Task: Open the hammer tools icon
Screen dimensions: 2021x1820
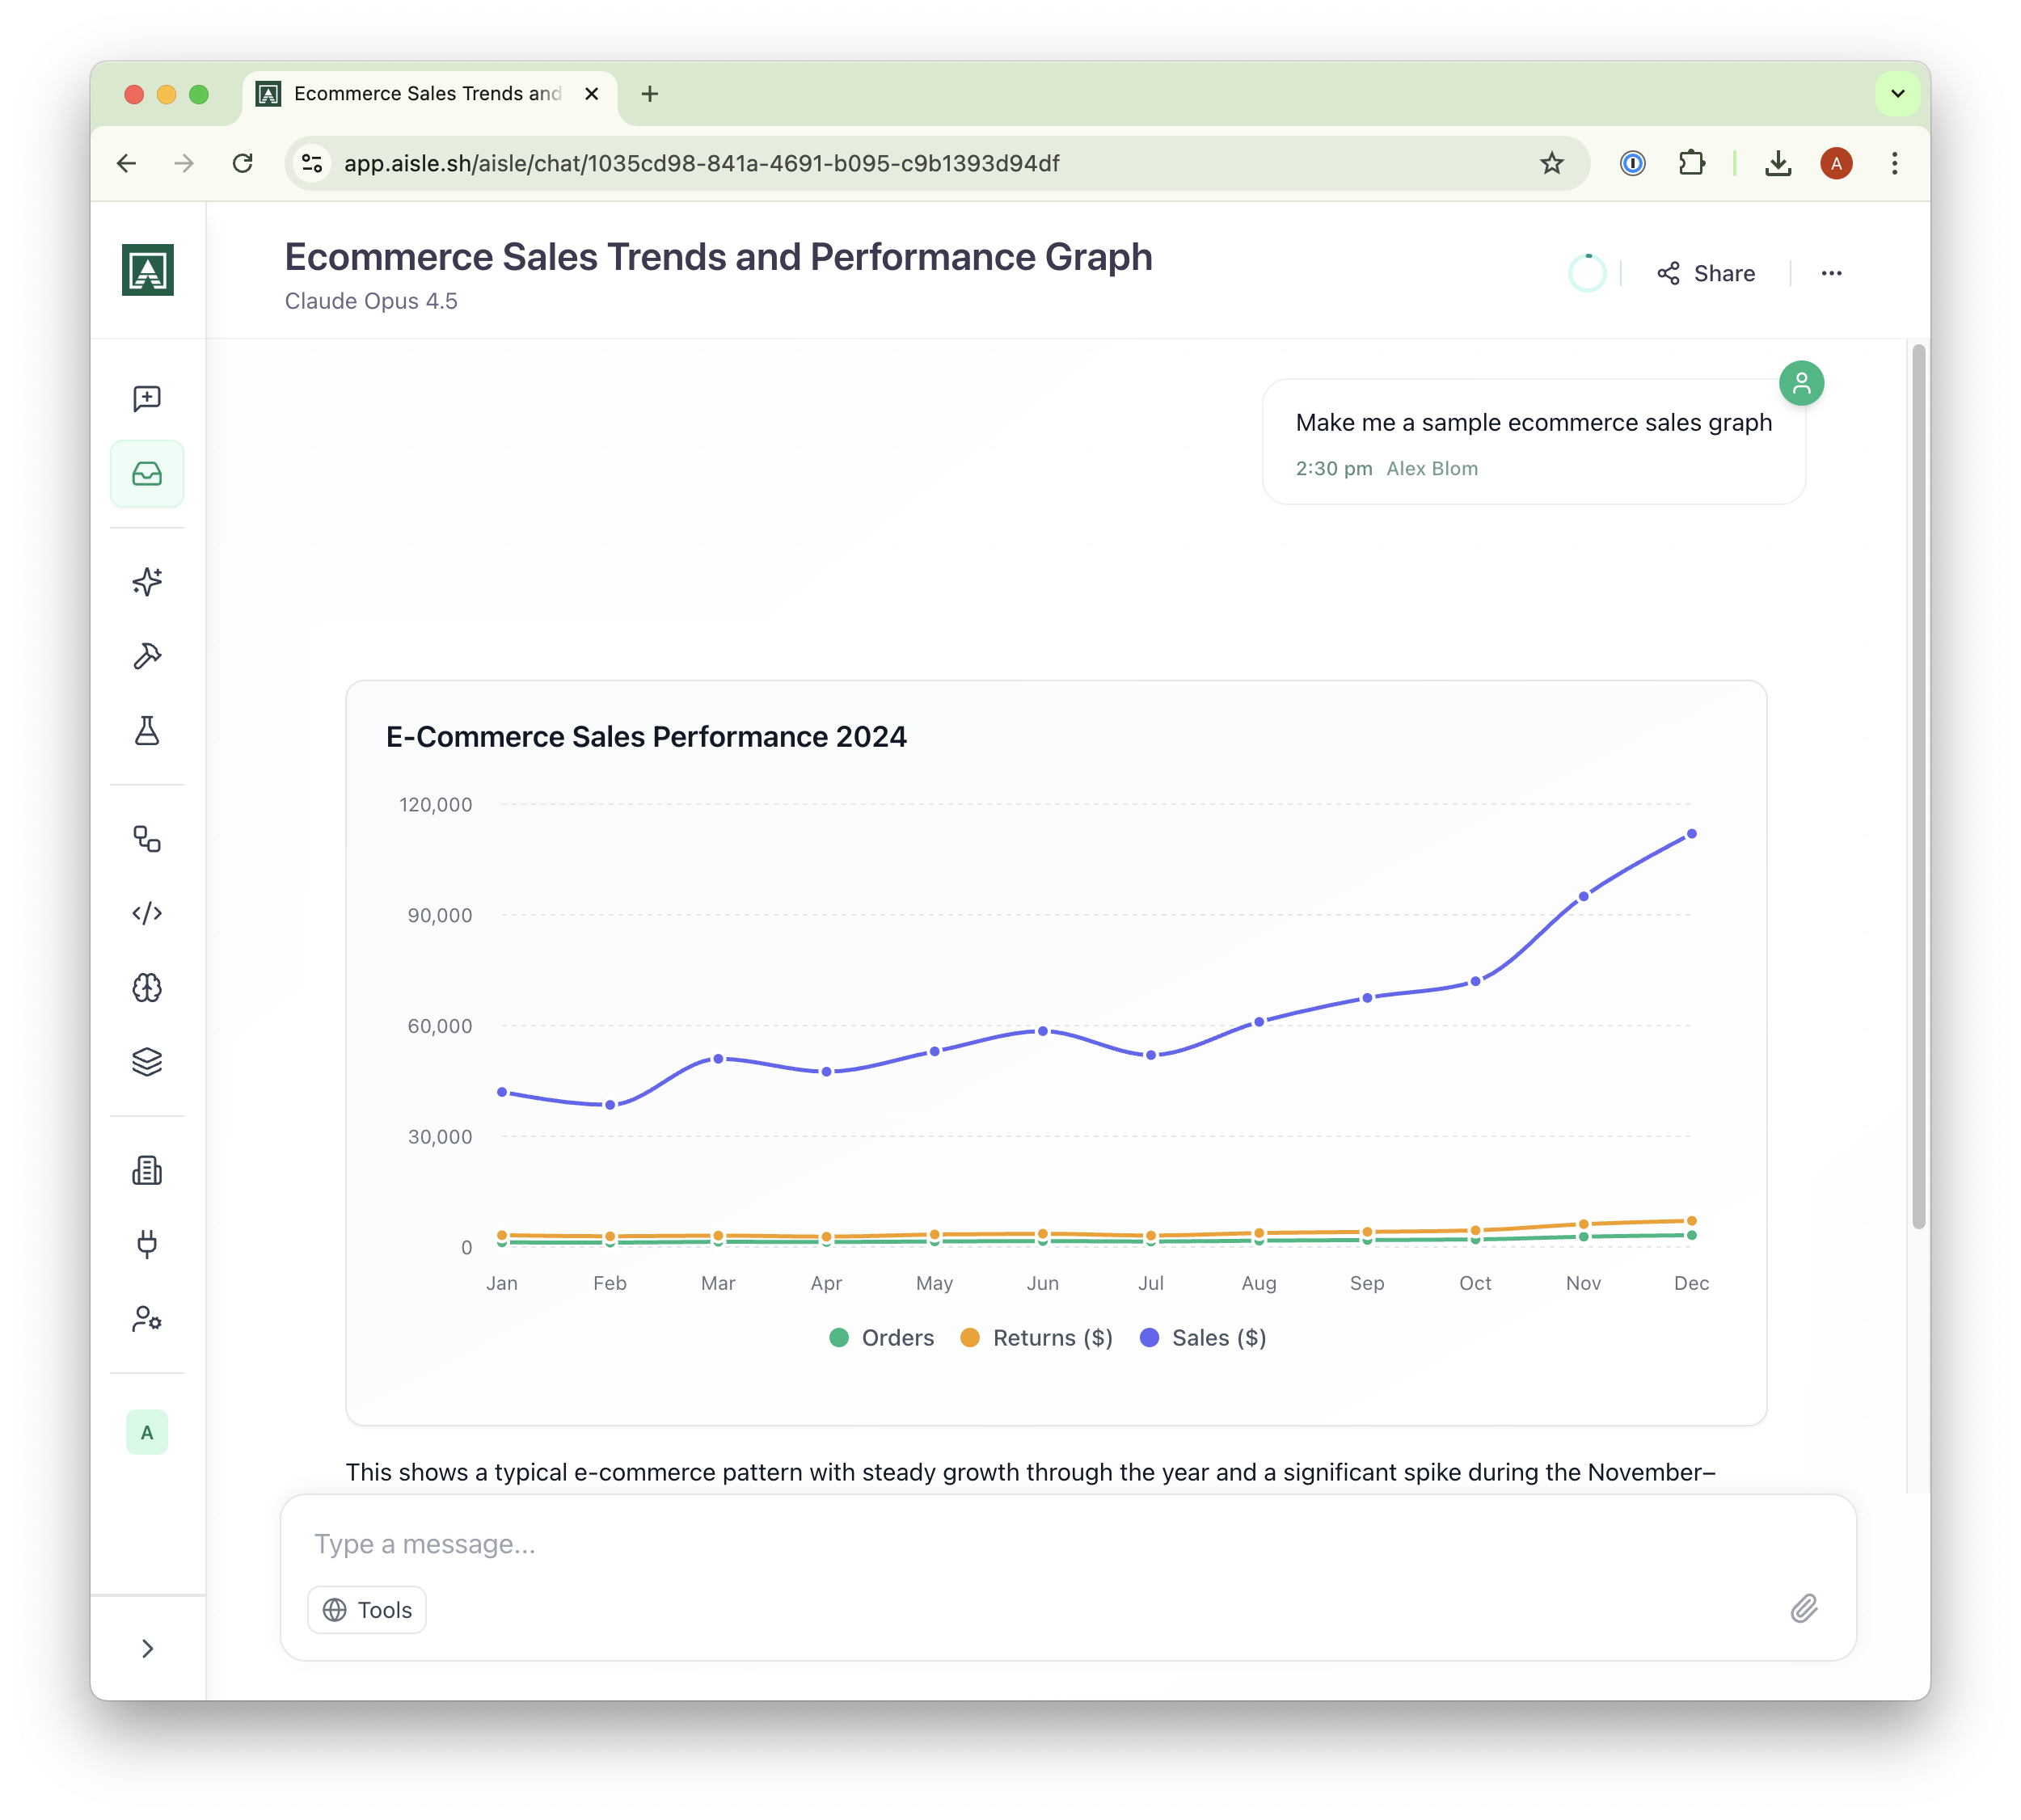Action: point(147,656)
